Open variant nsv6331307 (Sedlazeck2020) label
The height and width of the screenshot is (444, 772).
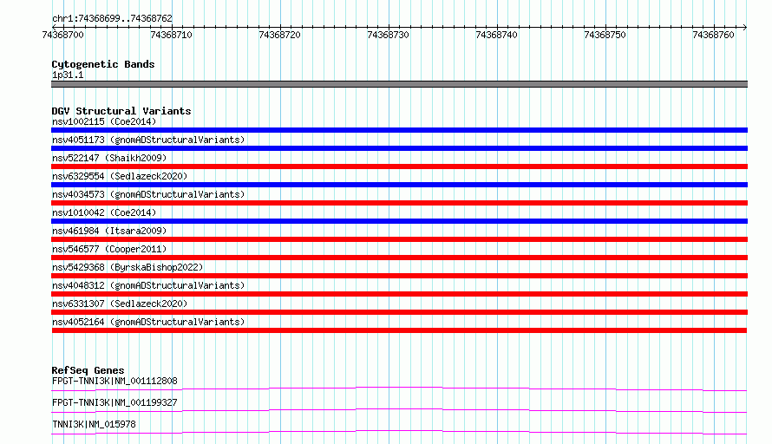[x=120, y=304]
